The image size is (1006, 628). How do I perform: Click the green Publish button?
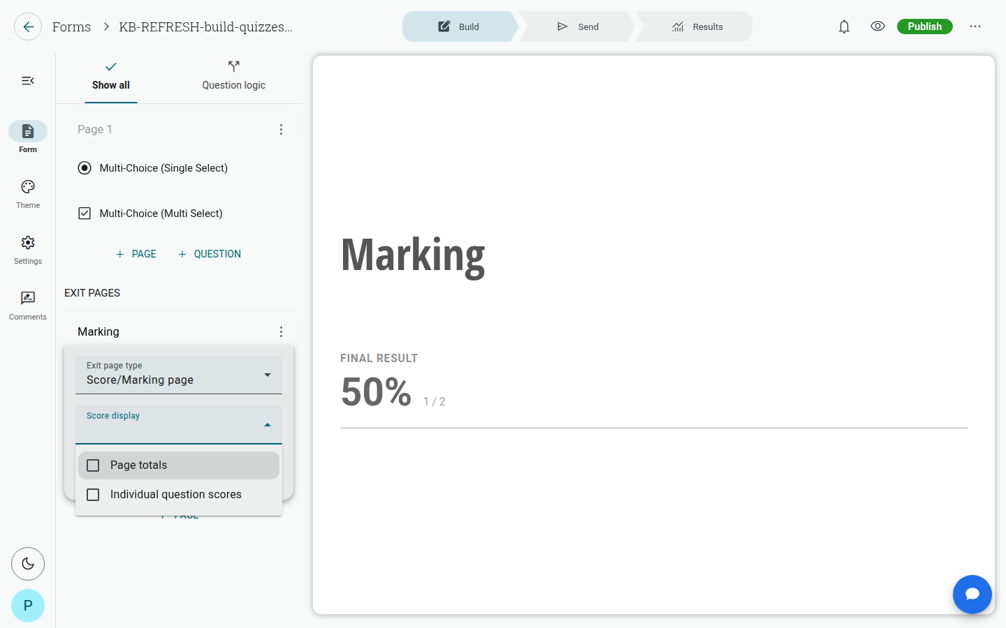pyautogui.click(x=924, y=27)
